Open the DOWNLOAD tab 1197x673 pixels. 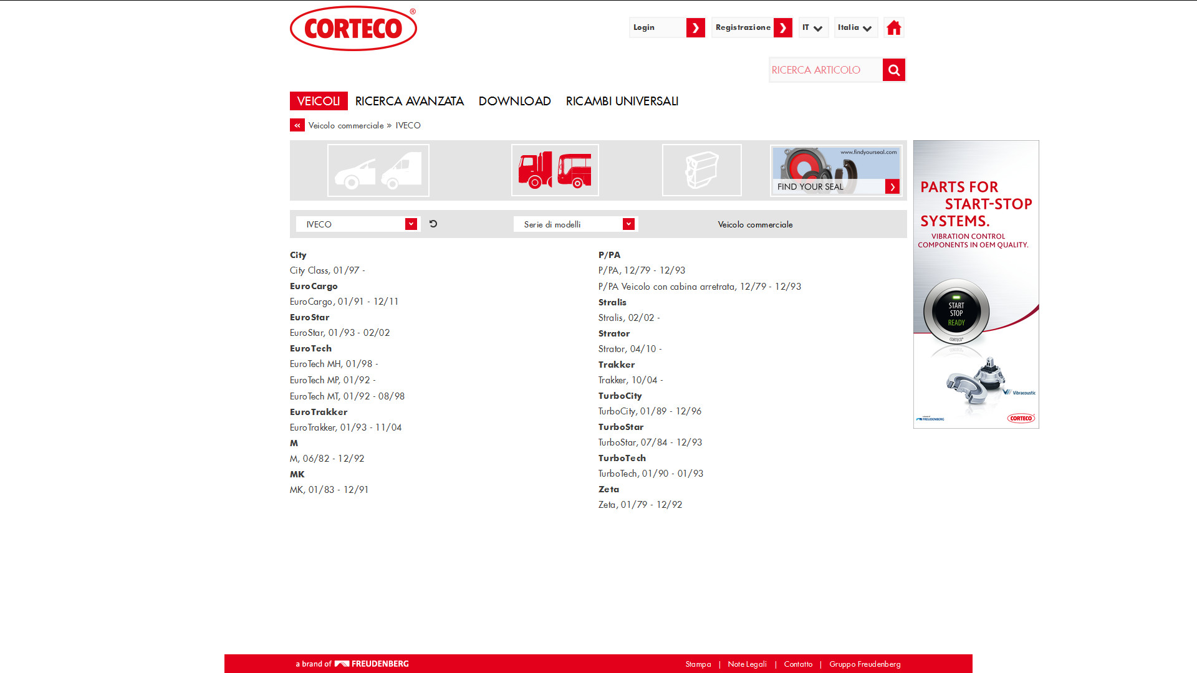click(515, 101)
